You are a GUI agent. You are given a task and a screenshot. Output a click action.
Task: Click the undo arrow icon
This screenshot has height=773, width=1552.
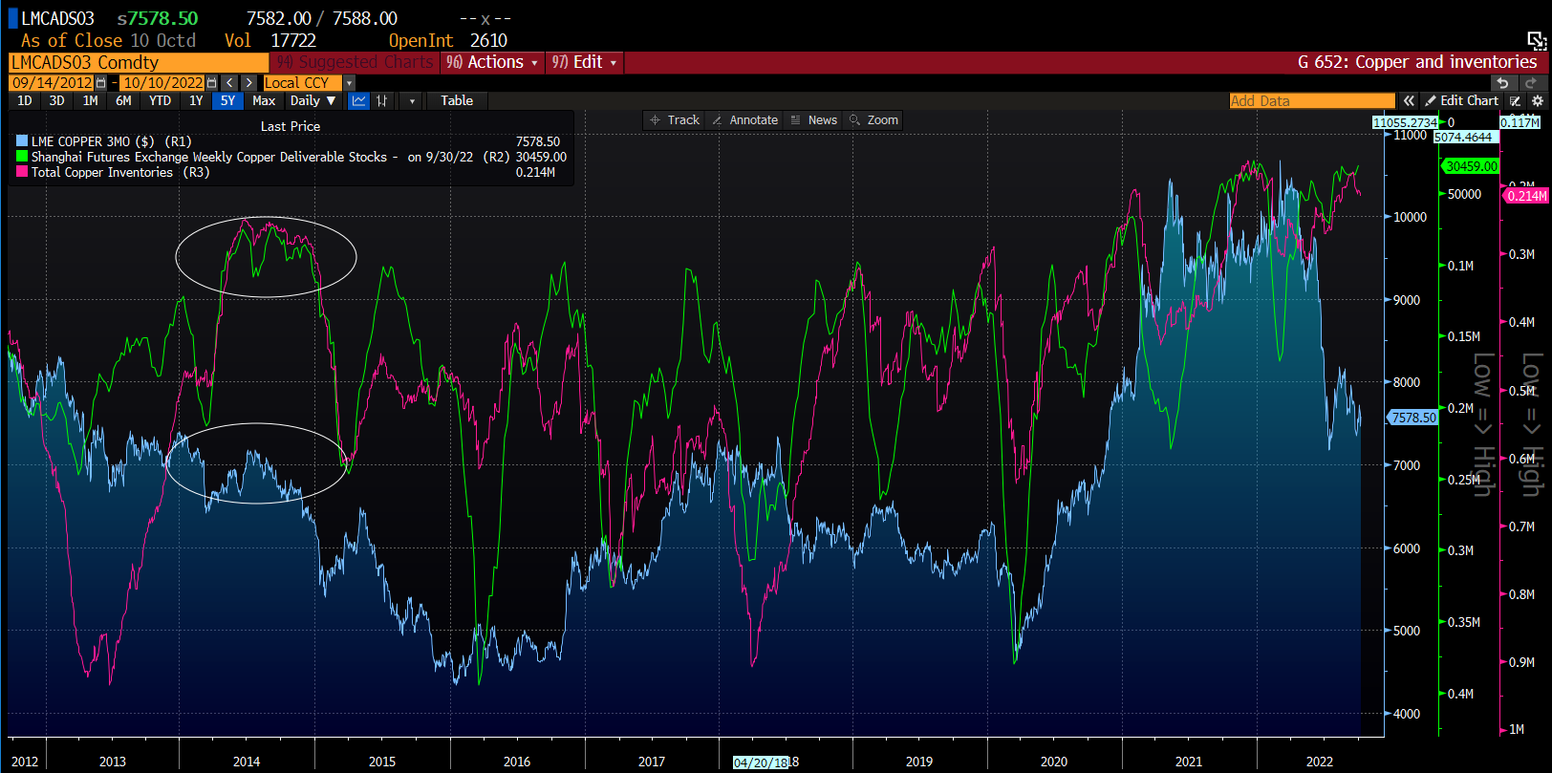click(x=1503, y=83)
